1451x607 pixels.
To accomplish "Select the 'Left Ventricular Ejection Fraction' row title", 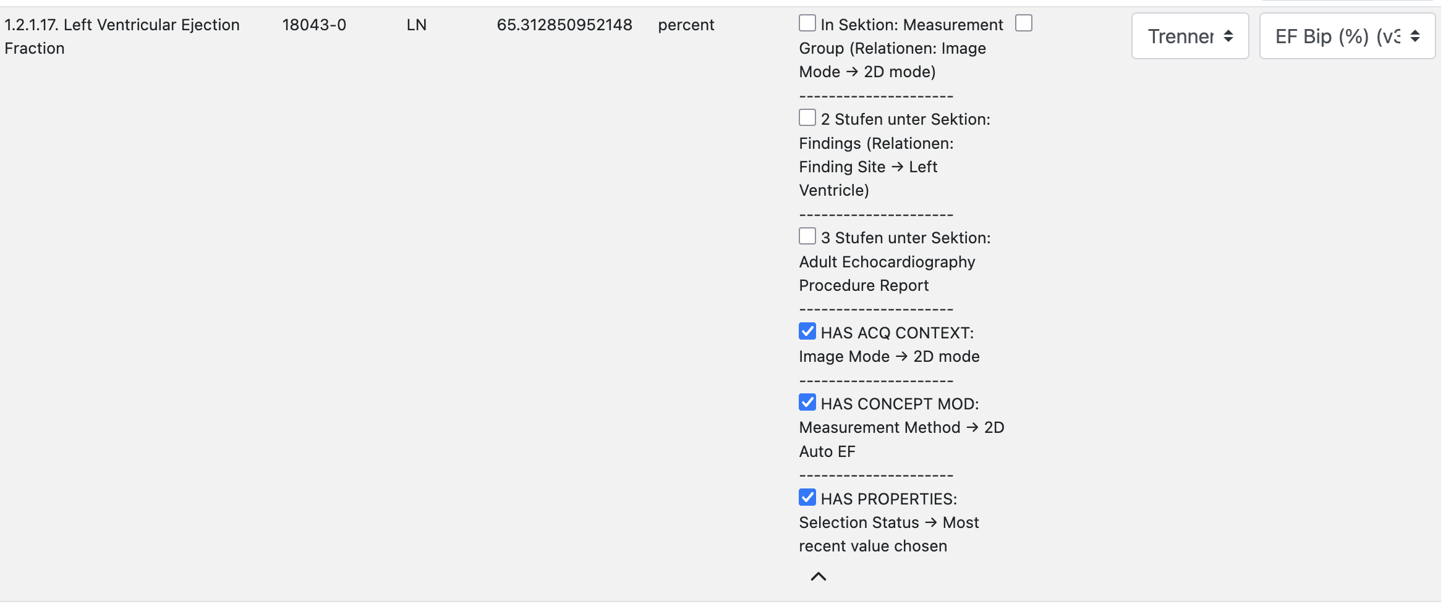I will 122,36.
